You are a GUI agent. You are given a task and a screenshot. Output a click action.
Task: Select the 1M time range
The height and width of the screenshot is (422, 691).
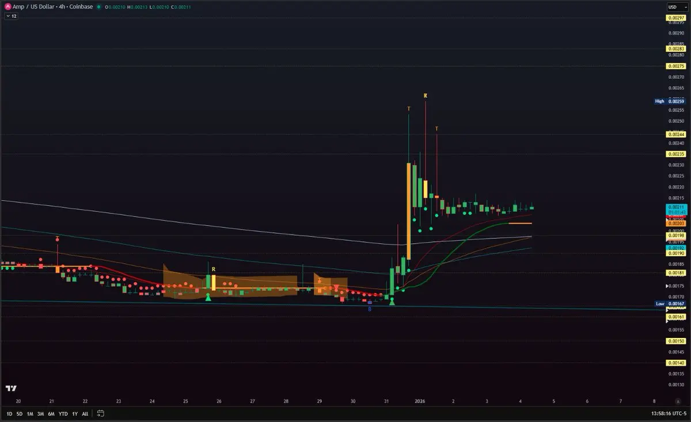[x=30, y=413]
